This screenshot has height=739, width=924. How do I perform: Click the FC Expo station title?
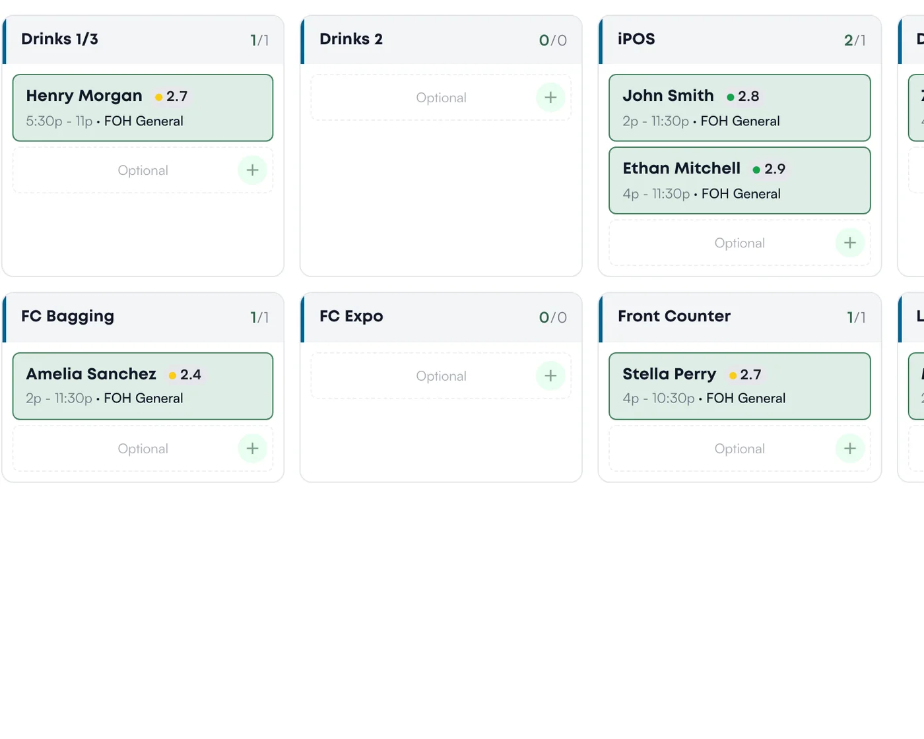(x=351, y=317)
